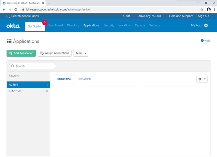Viewport: 217px width, 157px height.
Task: Click the Applications grid icon
Action: click(x=9, y=41)
